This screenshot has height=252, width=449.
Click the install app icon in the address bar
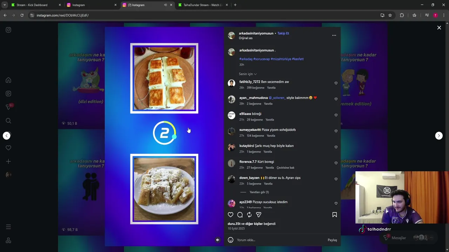tap(382, 15)
